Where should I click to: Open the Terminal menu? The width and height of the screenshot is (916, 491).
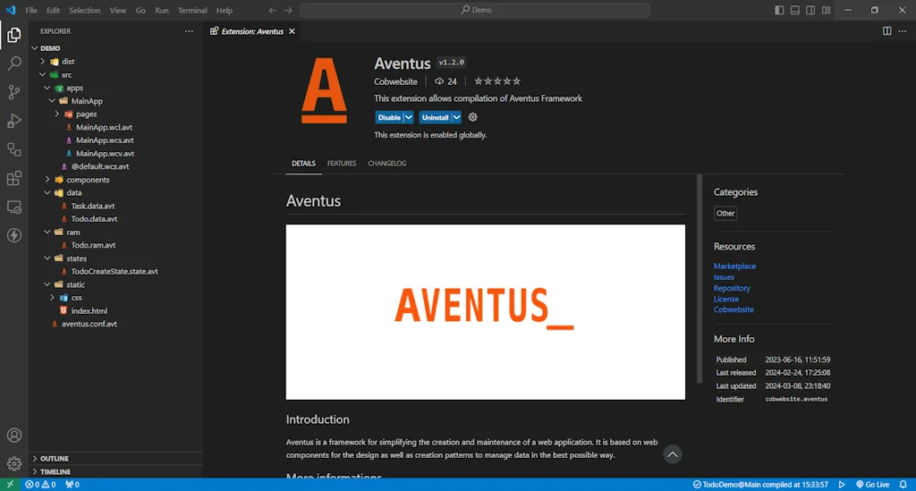coord(192,10)
